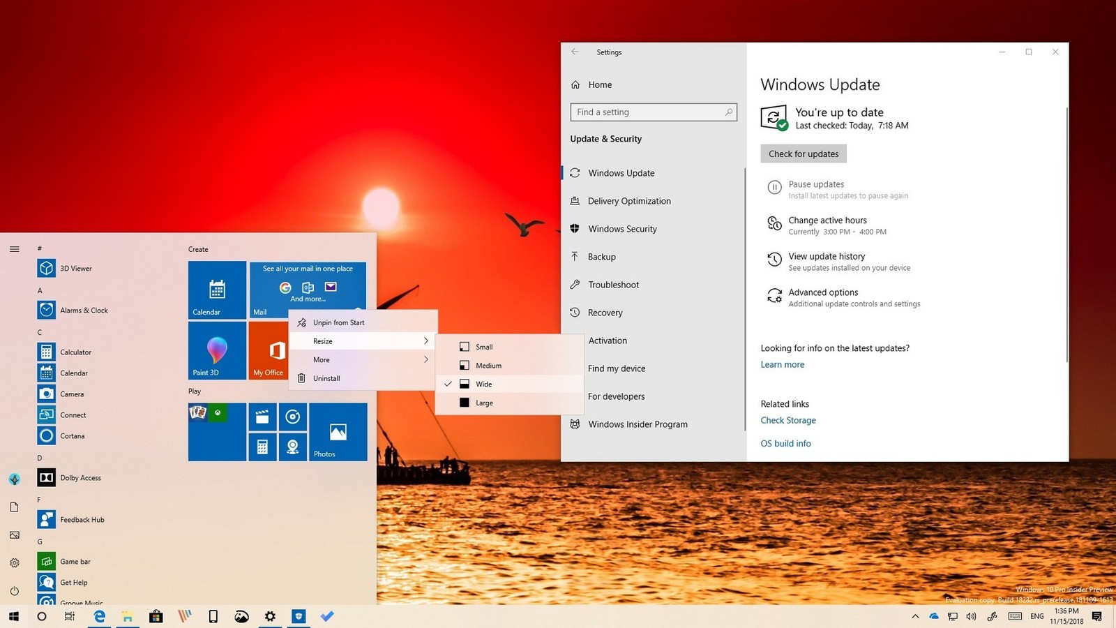Launch the Photos tile
Image resolution: width=1116 pixels, height=628 pixels.
[x=338, y=432]
